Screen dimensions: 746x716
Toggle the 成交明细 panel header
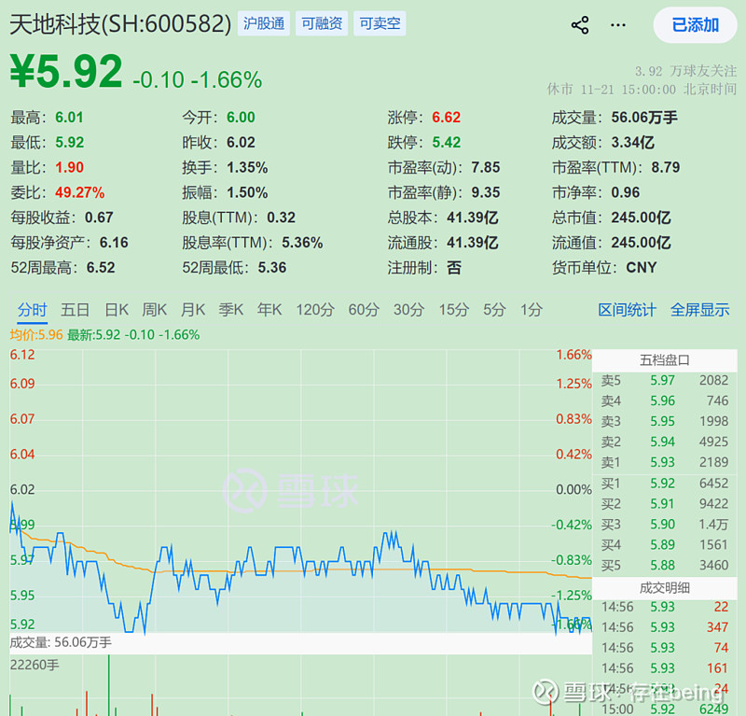[664, 586]
